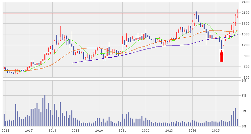Click the 0M volume axis label
Screen dimensions: 251x134
tap(244, 126)
